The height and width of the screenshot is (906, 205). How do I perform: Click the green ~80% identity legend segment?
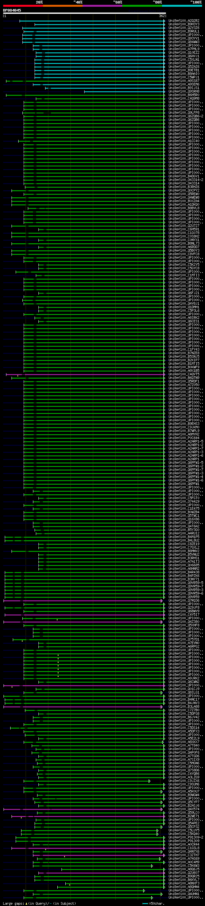[142, 6]
